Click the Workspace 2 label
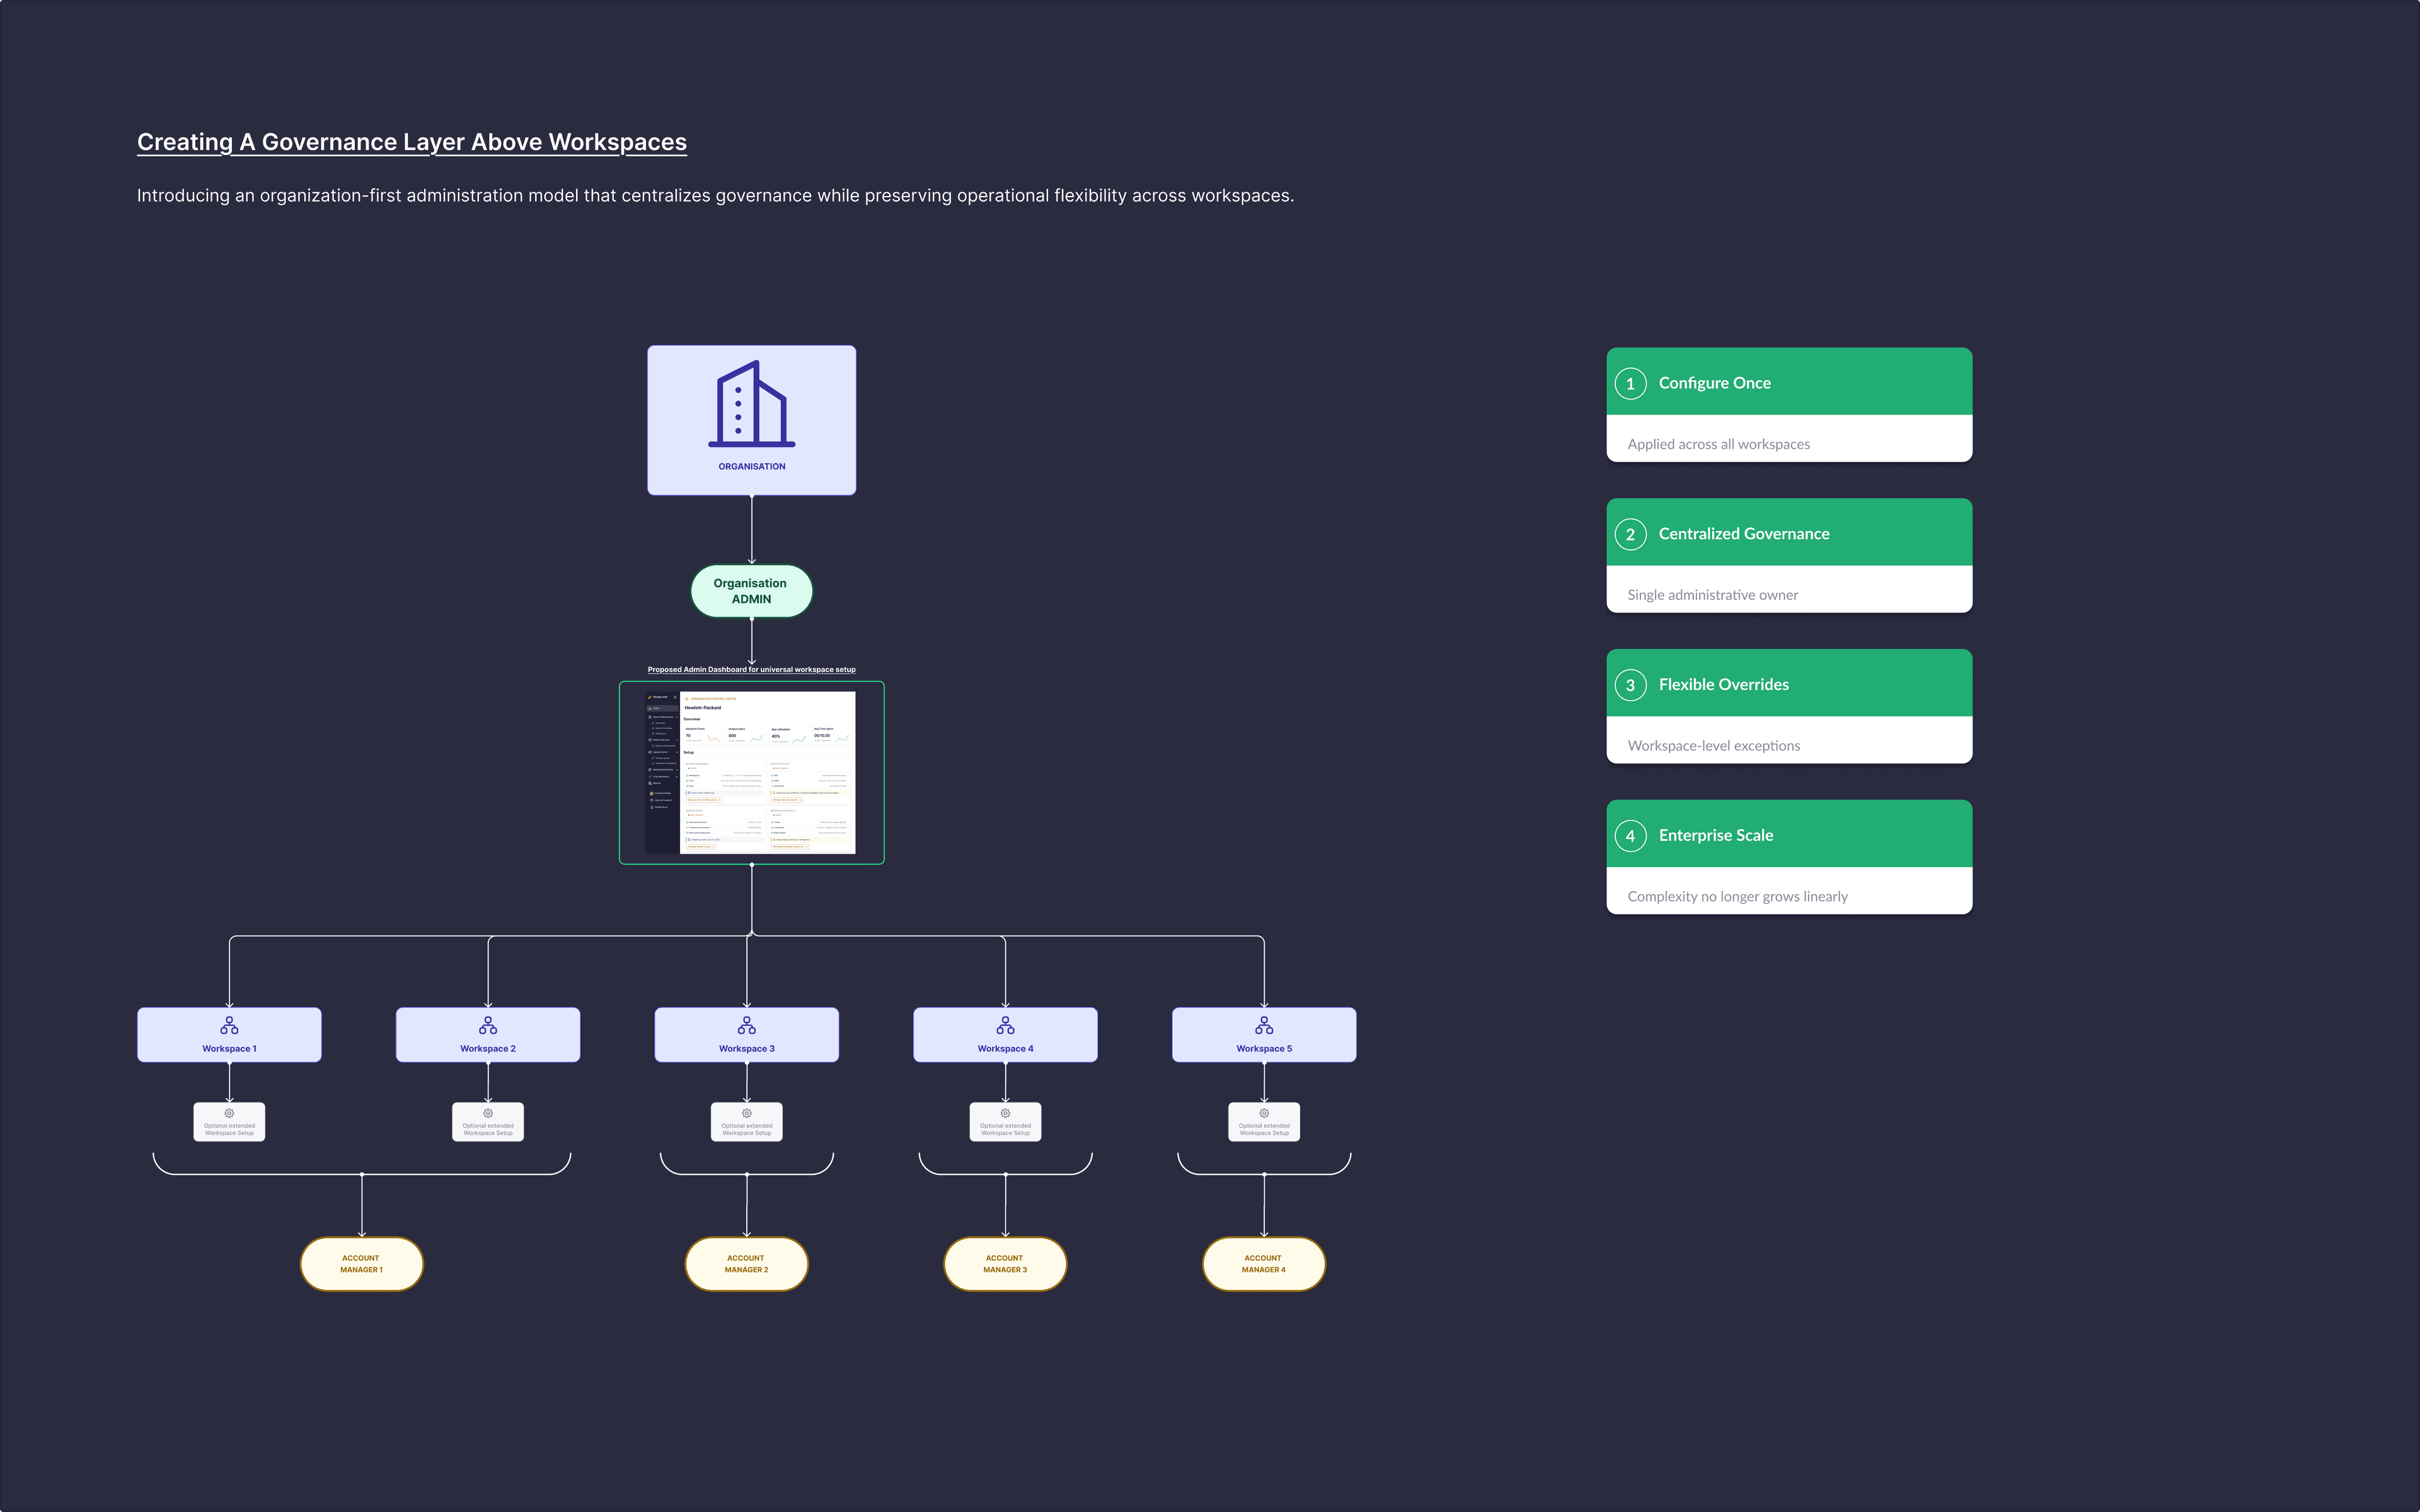 coord(488,1048)
